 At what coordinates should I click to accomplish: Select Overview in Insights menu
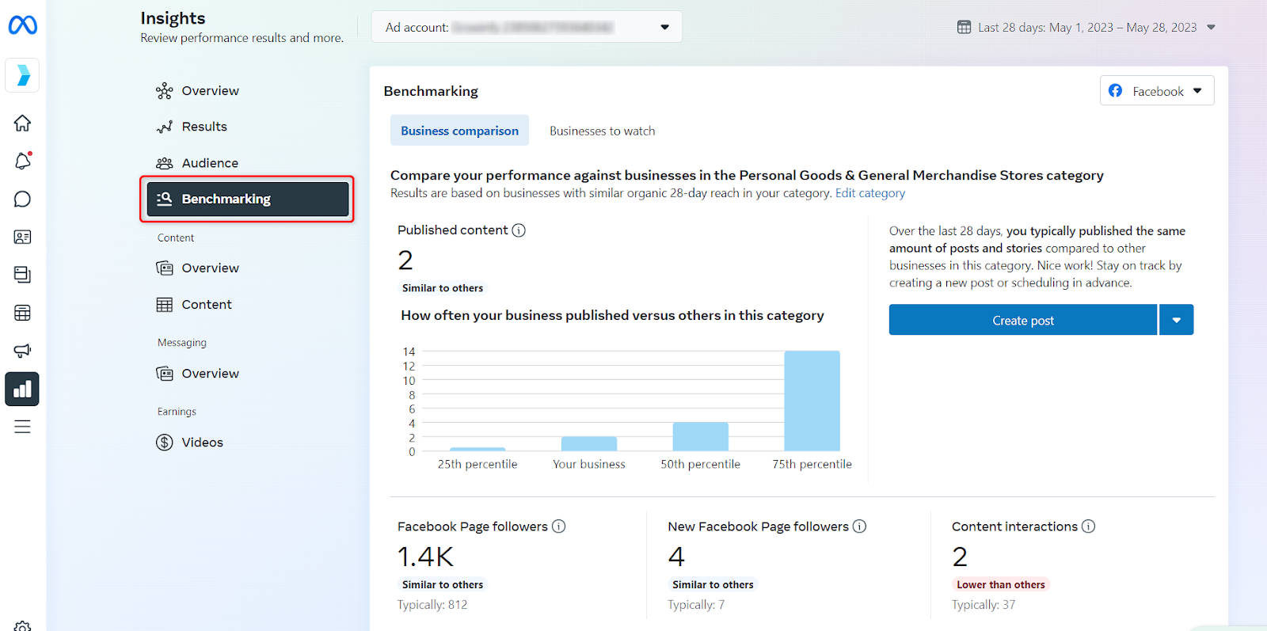[x=247, y=91]
